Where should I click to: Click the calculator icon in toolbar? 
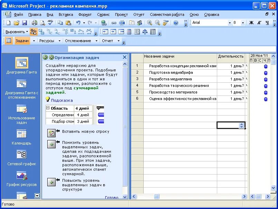(x=129, y=32)
